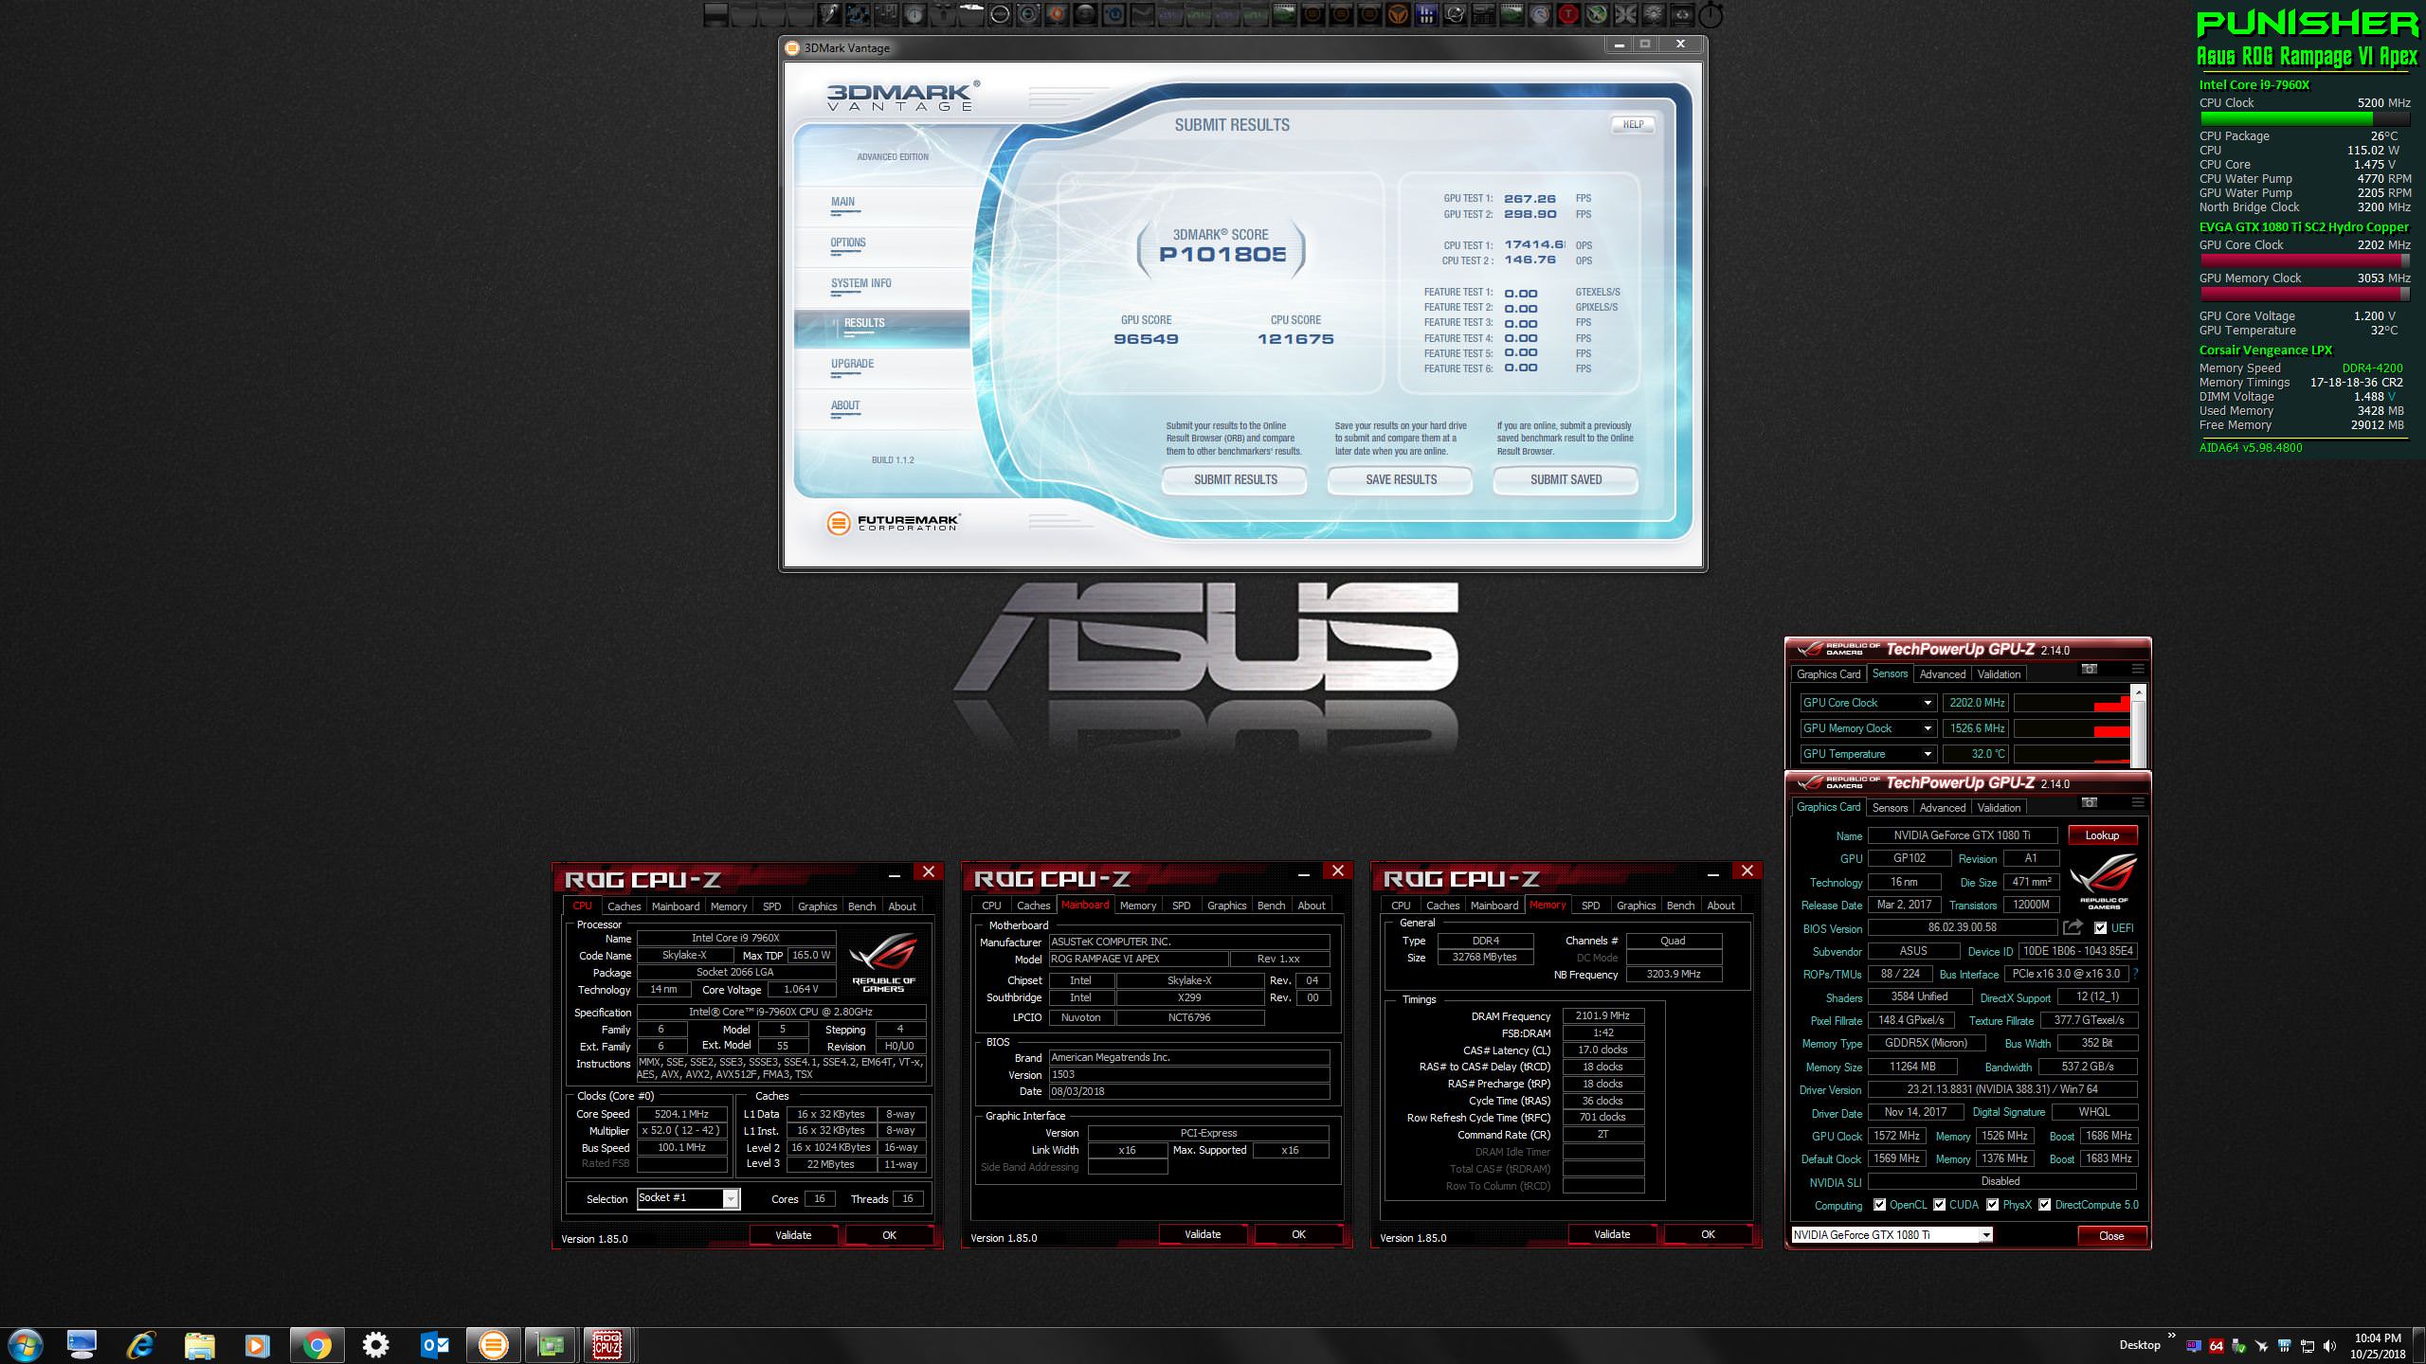Open Options in 3DMark Vantage sidebar
The image size is (2426, 1364).
(x=847, y=242)
